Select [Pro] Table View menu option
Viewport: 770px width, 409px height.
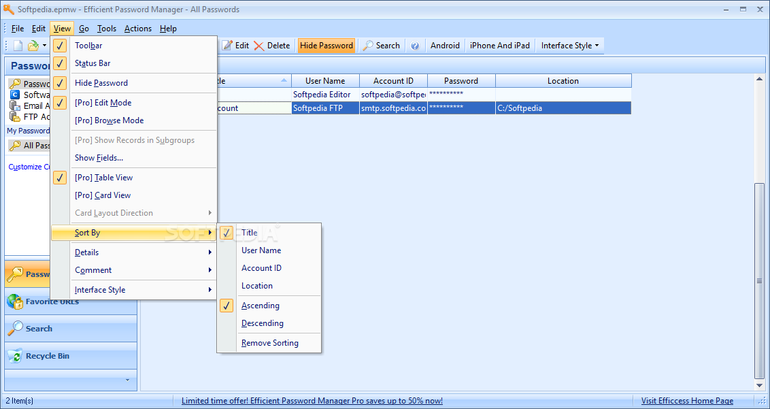[133, 178]
